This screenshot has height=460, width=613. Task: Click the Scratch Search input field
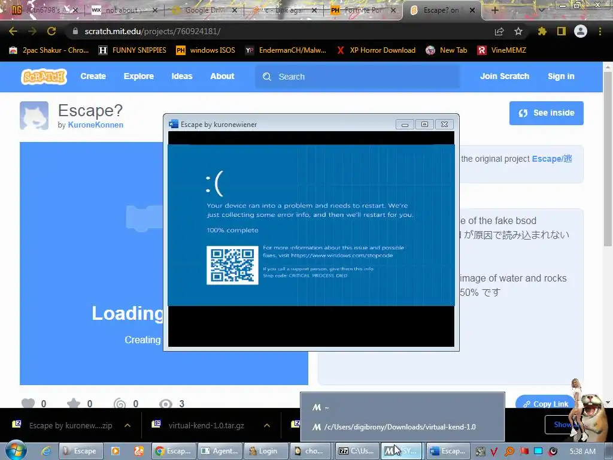tap(358, 77)
